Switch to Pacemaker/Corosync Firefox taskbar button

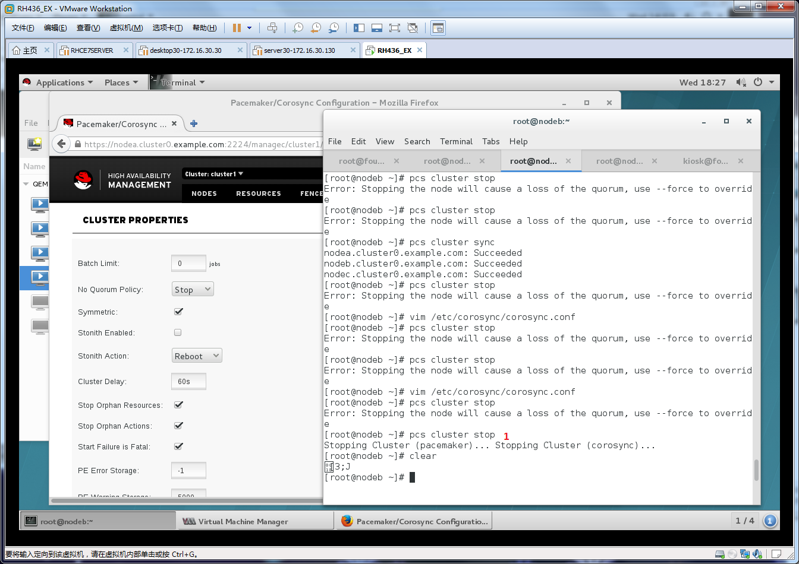coord(414,521)
